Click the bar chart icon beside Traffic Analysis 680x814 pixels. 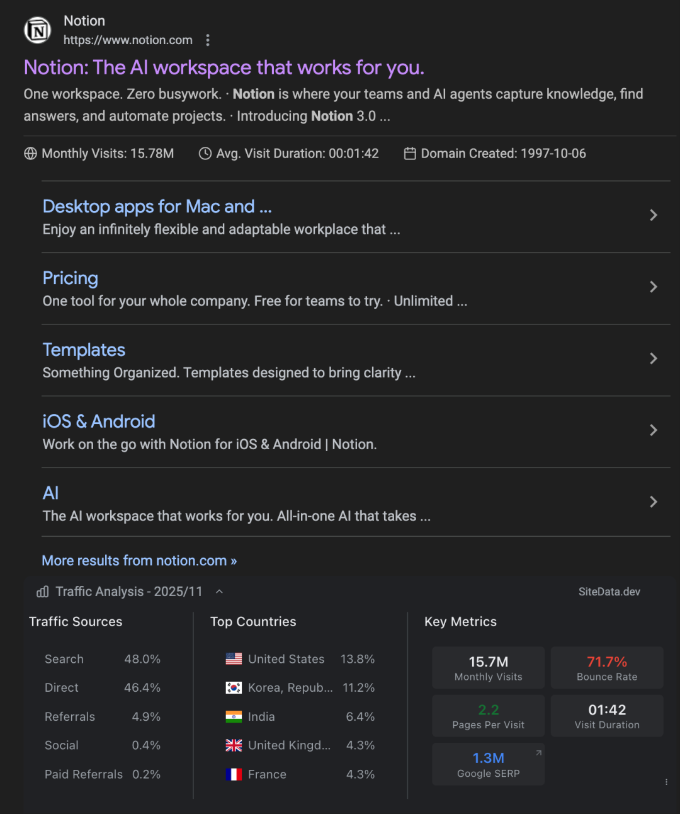point(43,592)
